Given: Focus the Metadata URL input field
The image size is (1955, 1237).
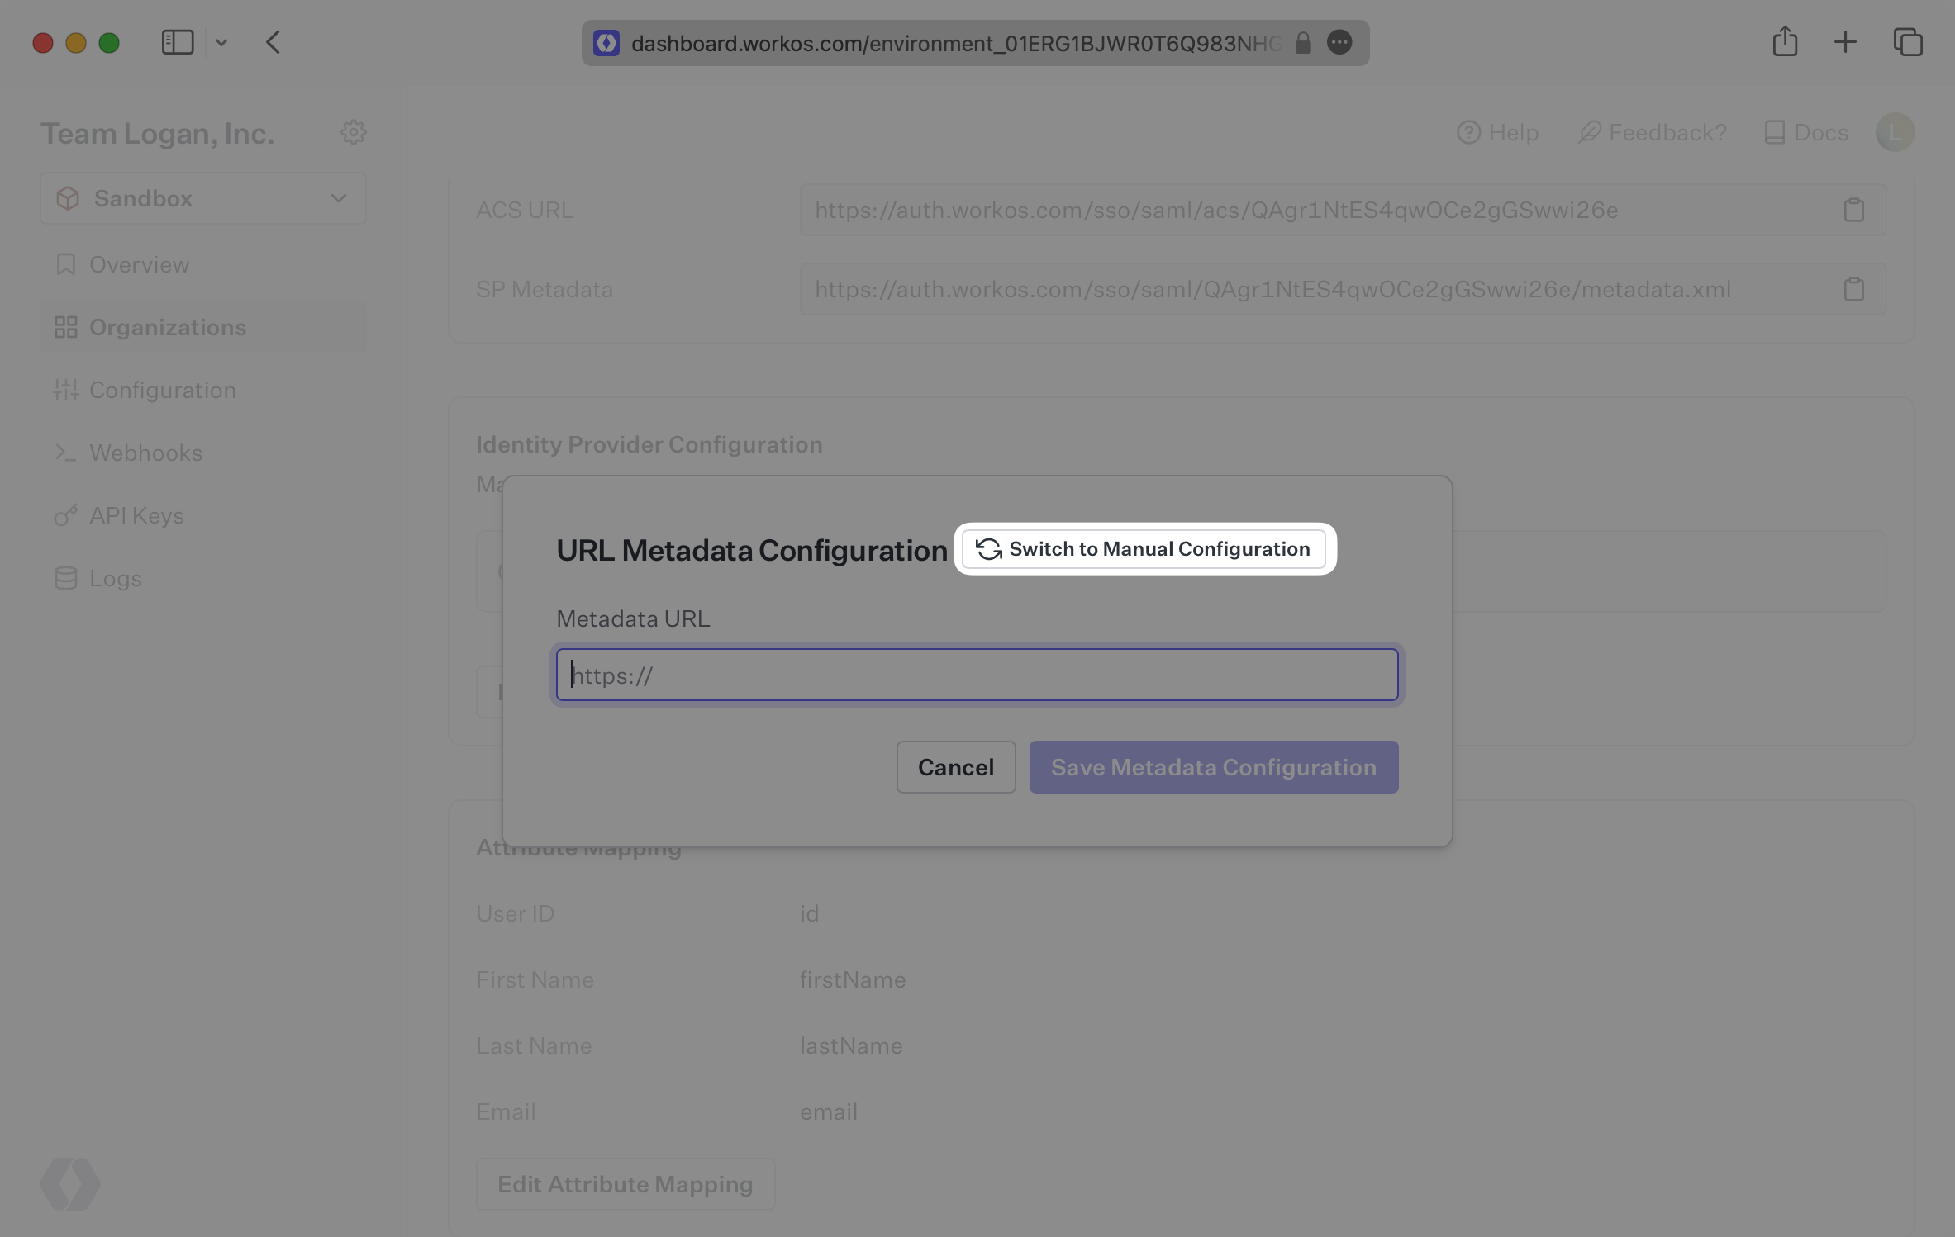Looking at the screenshot, I should pos(977,675).
